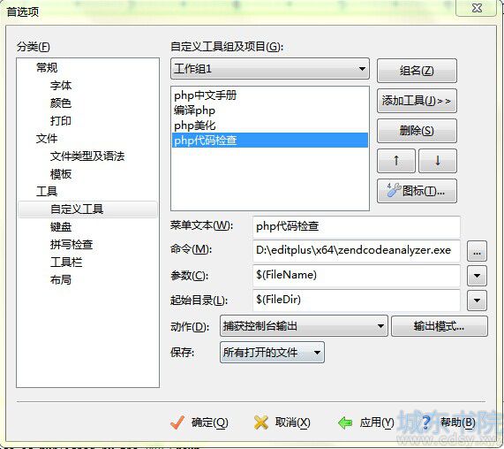Expand the 工作组1 tool group dropdown
This screenshot has height=449, width=504.
(x=270, y=69)
